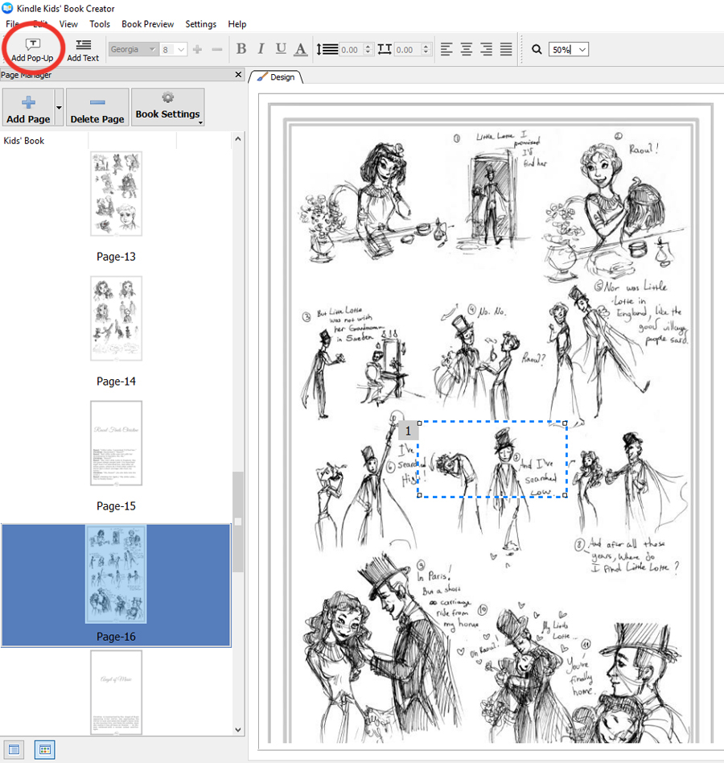Align text right
Viewport: 724px width, 763px height.
[486, 49]
